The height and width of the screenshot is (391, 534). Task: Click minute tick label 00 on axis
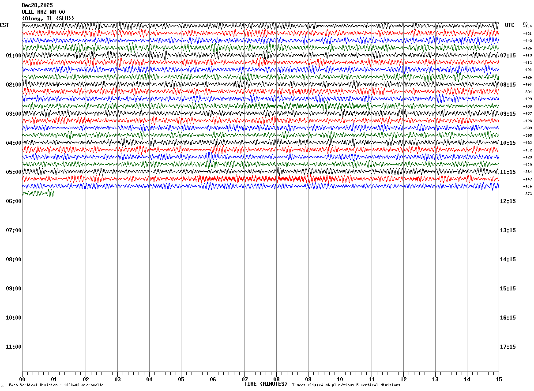[x=22, y=379]
